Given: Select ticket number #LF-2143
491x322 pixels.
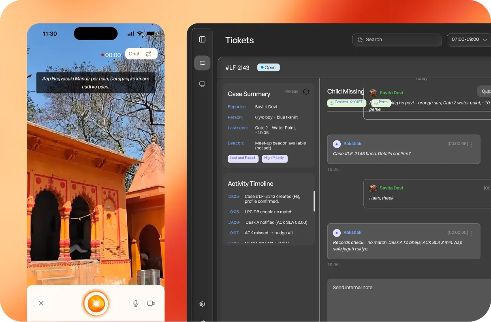Looking at the screenshot, I should pos(237,68).
